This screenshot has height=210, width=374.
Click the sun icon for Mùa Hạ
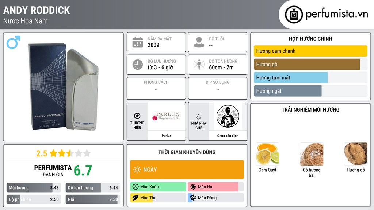[x=193, y=187]
